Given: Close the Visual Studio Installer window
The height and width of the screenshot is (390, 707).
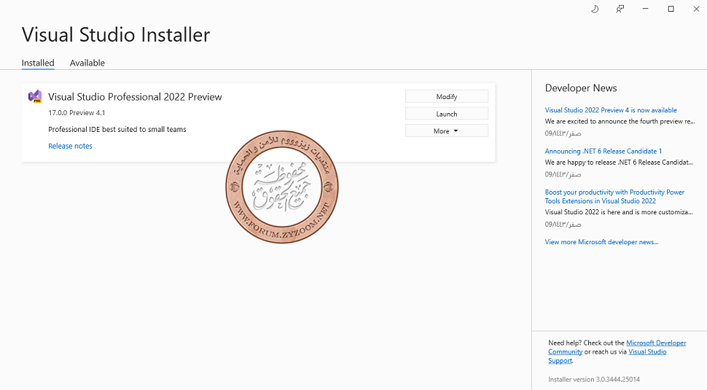Looking at the screenshot, I should [x=696, y=9].
